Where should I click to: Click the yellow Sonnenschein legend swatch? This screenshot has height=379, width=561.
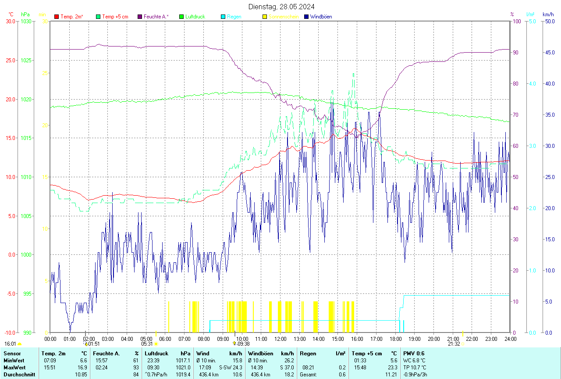click(x=265, y=17)
